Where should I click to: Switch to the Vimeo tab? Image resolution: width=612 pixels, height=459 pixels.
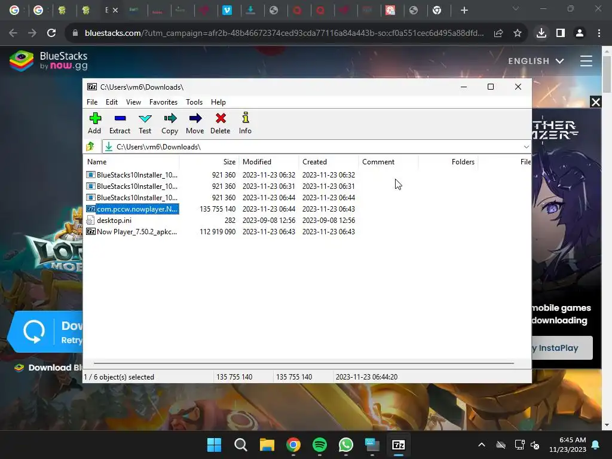(x=227, y=10)
